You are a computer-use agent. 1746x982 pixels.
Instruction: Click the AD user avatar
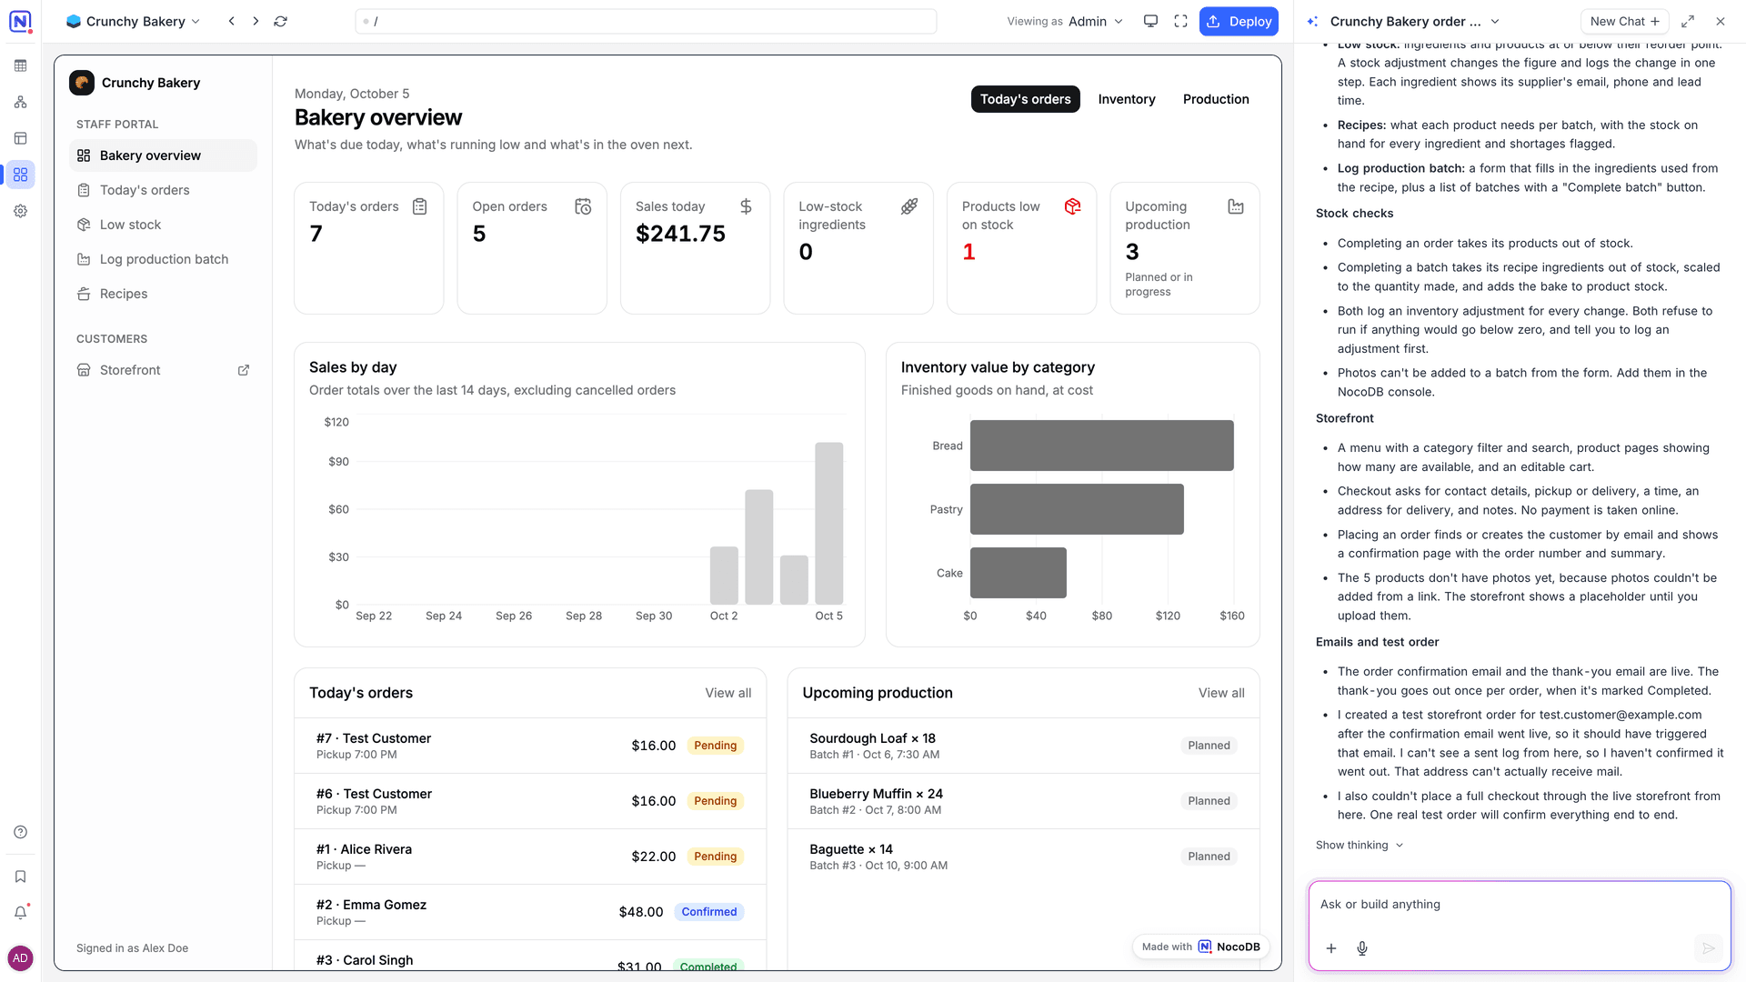(x=20, y=958)
